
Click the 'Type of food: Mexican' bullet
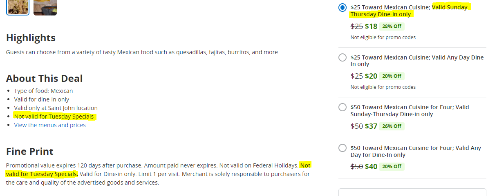(x=44, y=91)
